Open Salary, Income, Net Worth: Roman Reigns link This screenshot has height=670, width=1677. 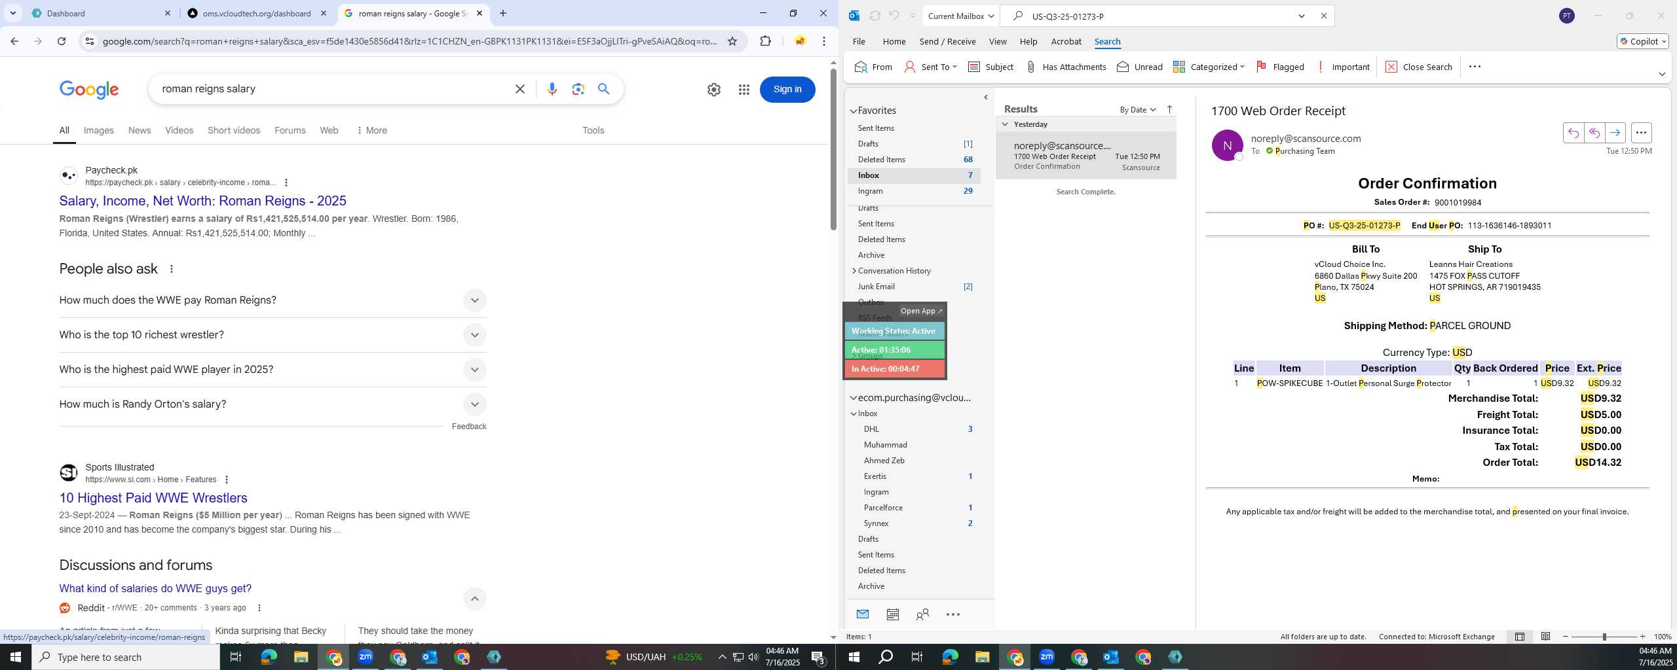point(203,201)
